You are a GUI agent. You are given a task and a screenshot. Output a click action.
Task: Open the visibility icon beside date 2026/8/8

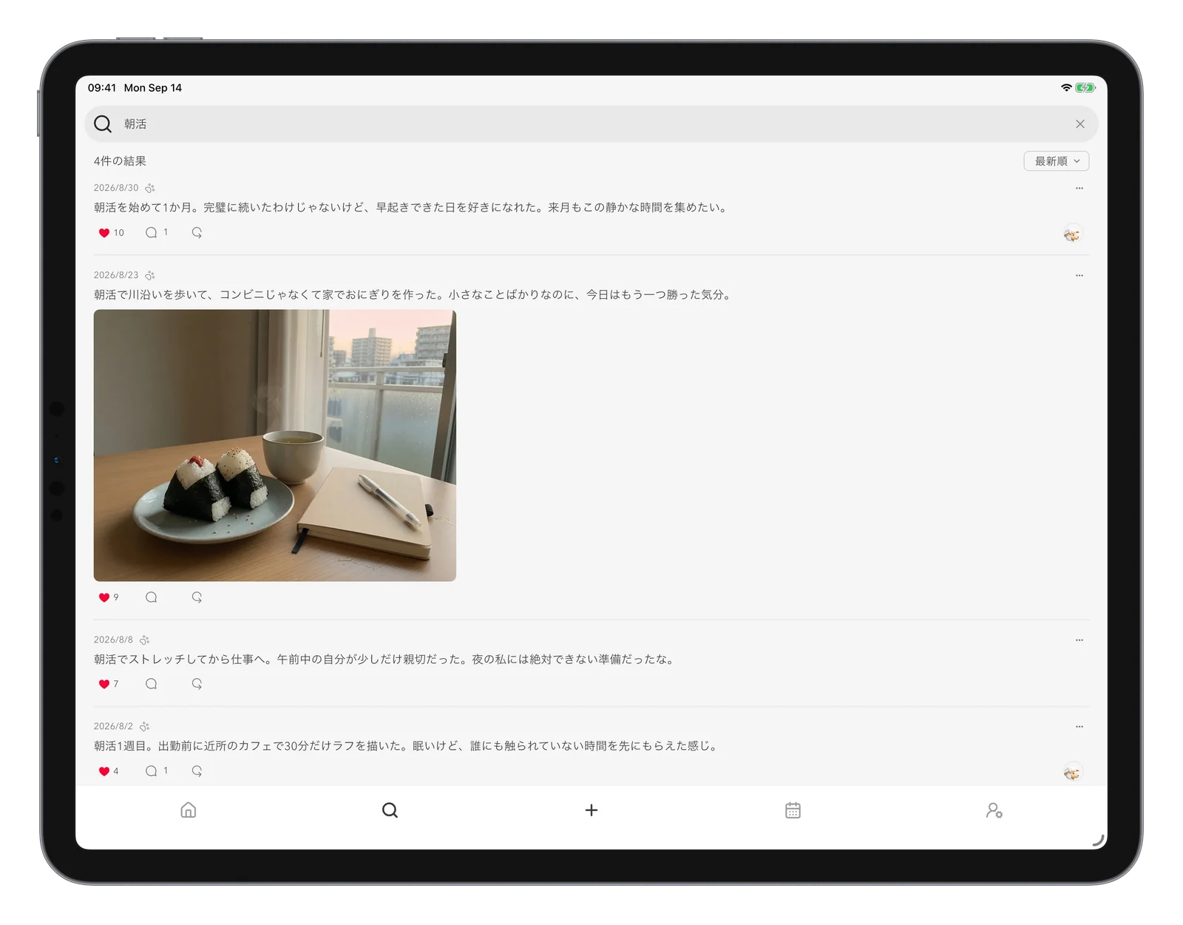click(145, 640)
